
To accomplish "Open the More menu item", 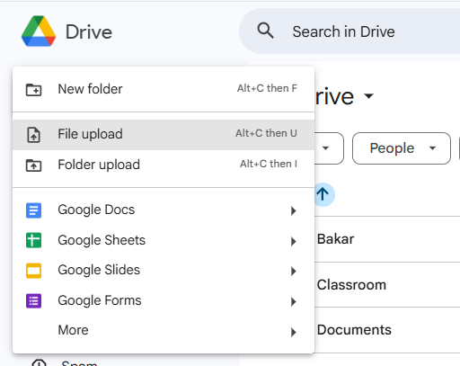I will tap(164, 331).
